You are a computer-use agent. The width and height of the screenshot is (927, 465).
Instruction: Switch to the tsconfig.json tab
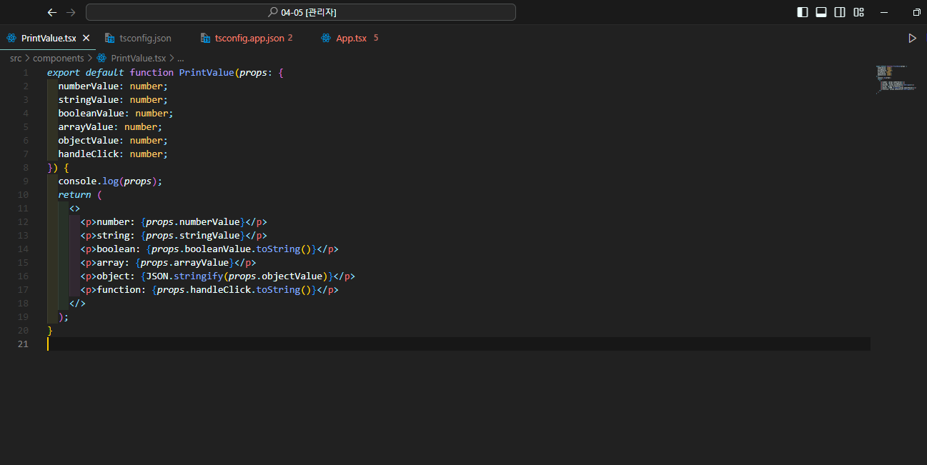tap(145, 38)
